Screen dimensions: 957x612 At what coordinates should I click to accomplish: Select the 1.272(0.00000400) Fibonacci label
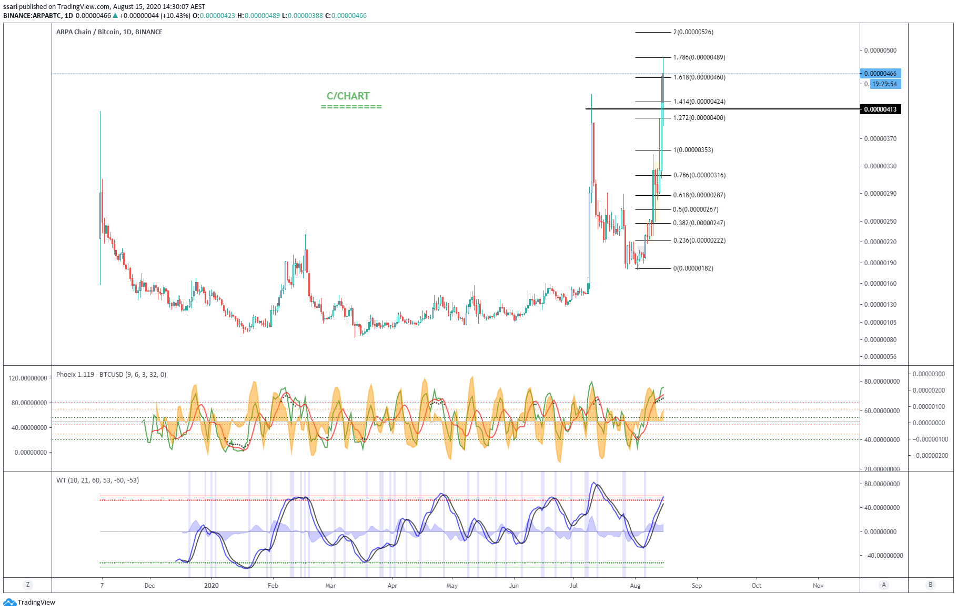[699, 118]
